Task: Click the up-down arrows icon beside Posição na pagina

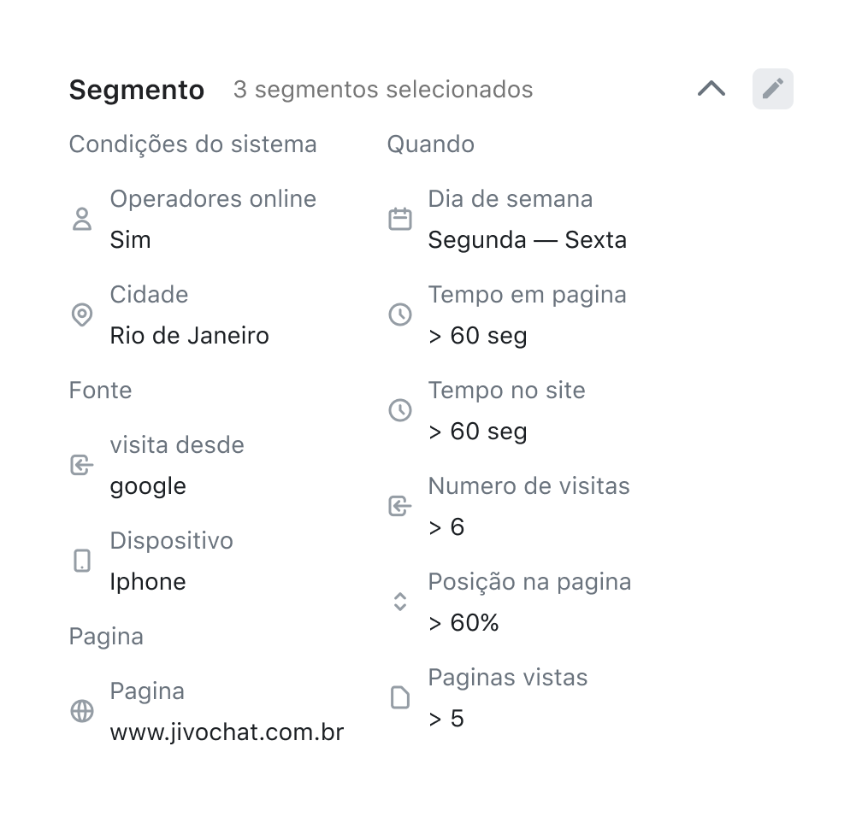Action: (x=400, y=602)
